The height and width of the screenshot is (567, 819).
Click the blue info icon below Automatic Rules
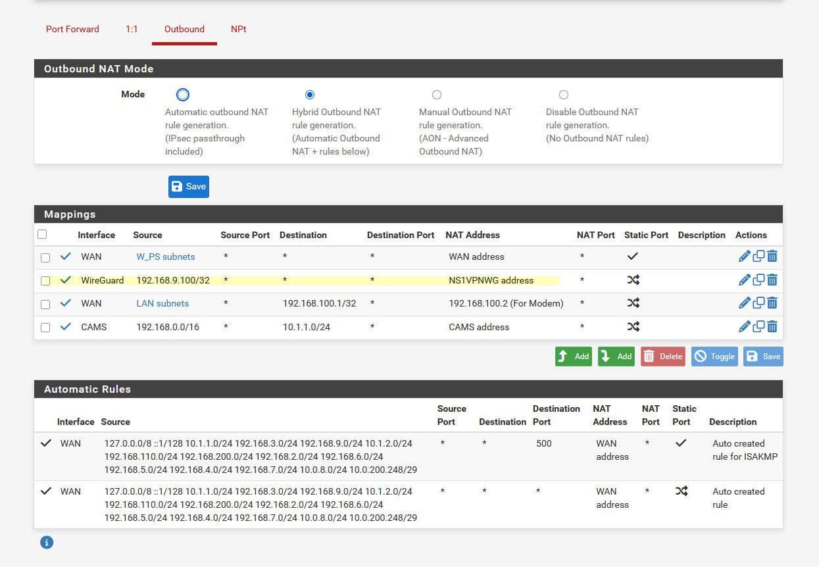point(47,543)
